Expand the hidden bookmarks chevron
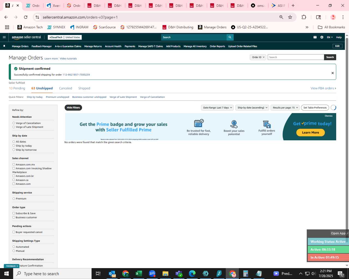 [x=307, y=27]
